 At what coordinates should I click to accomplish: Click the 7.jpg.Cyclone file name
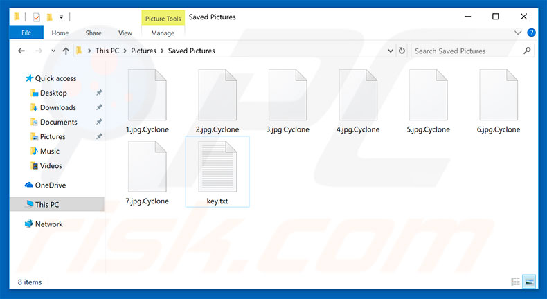click(147, 201)
